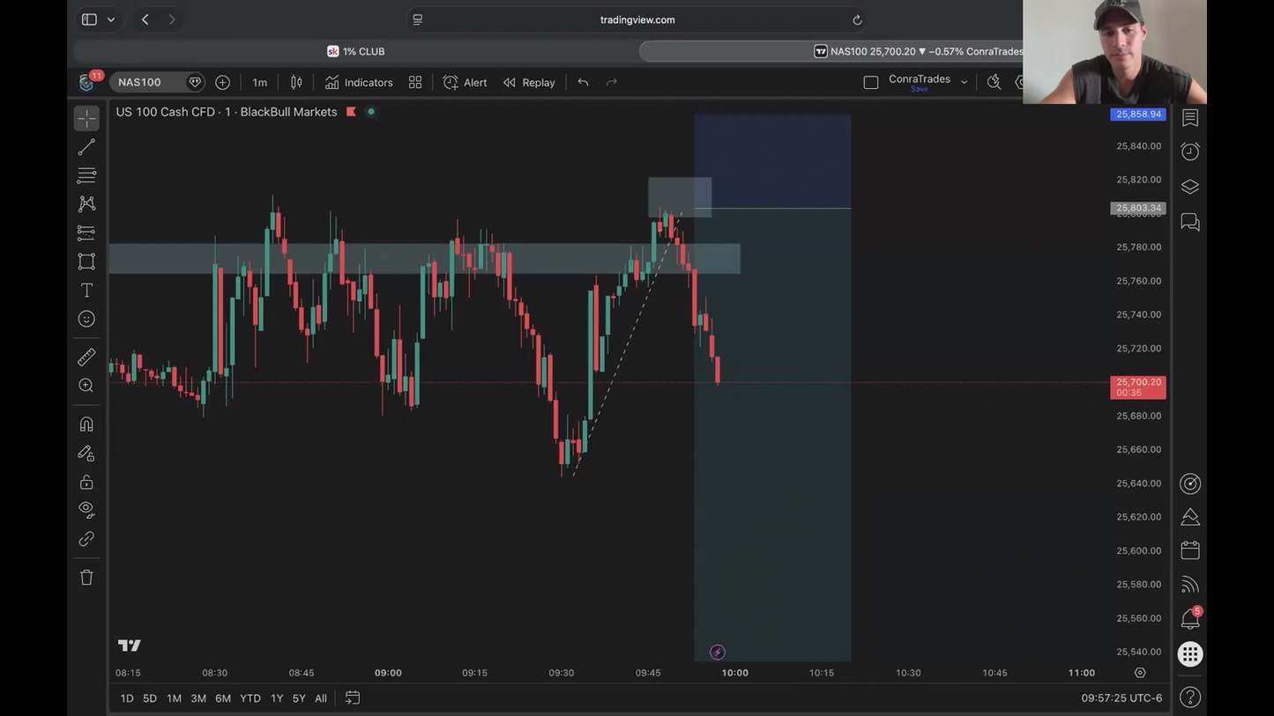Open the 1m timeframe interval selector
This screenshot has height=716, width=1274.
(259, 82)
